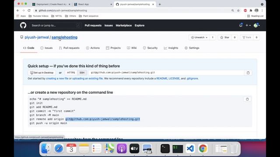Select the repository Issues tab
This screenshot has height=157, width=280.
pos(46,48)
